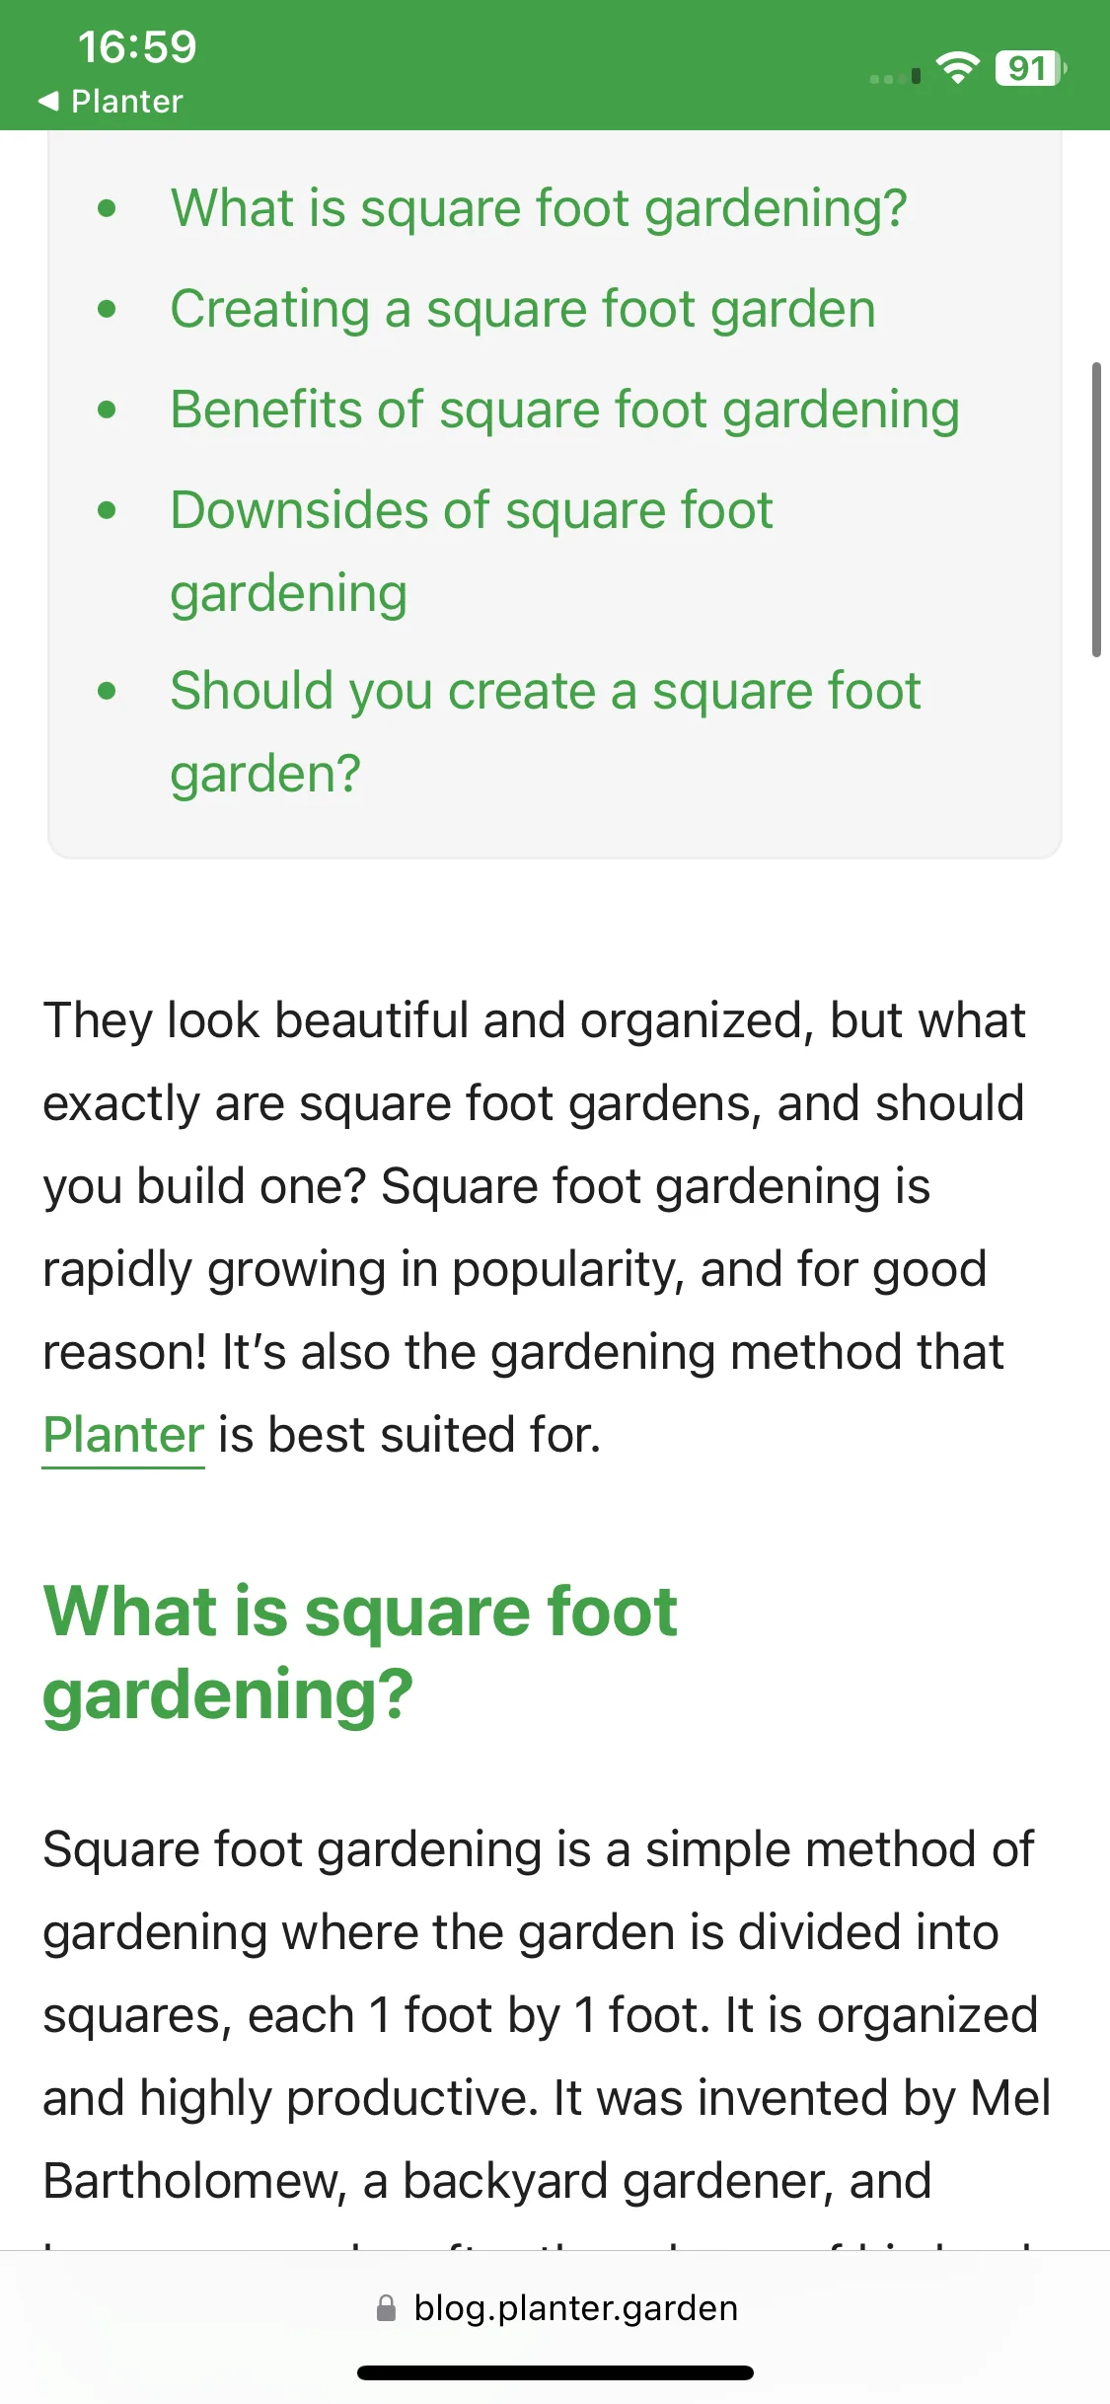Go to "Benefits of square foot gardening" link
The image size is (1110, 2404).
(x=564, y=410)
